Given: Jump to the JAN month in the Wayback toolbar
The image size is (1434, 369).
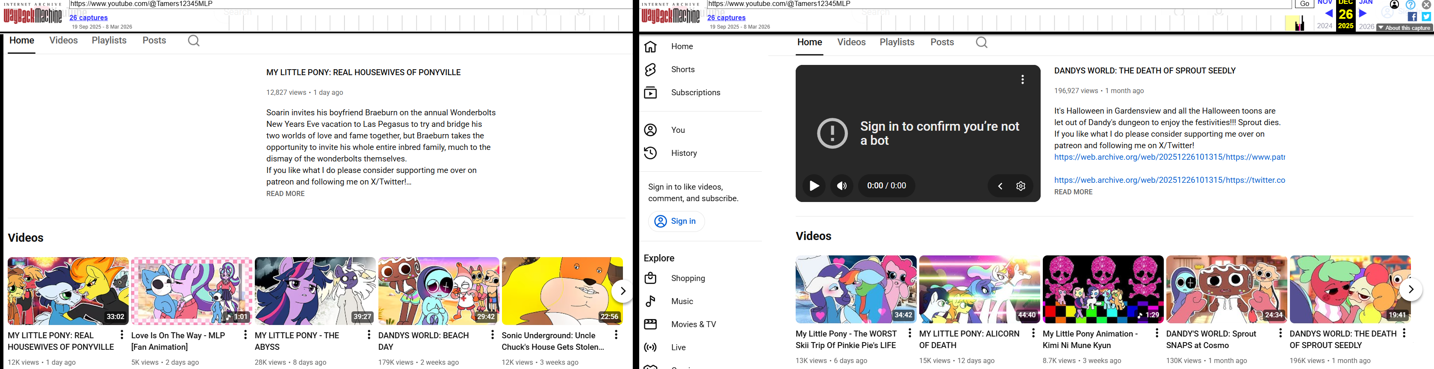Looking at the screenshot, I should (x=1366, y=3).
